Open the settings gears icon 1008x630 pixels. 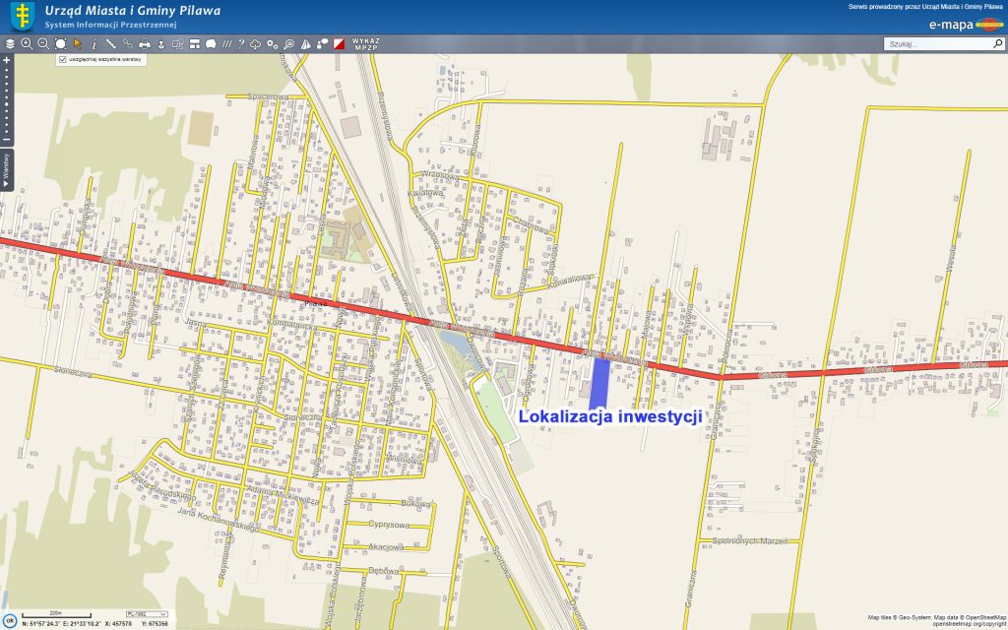click(273, 44)
